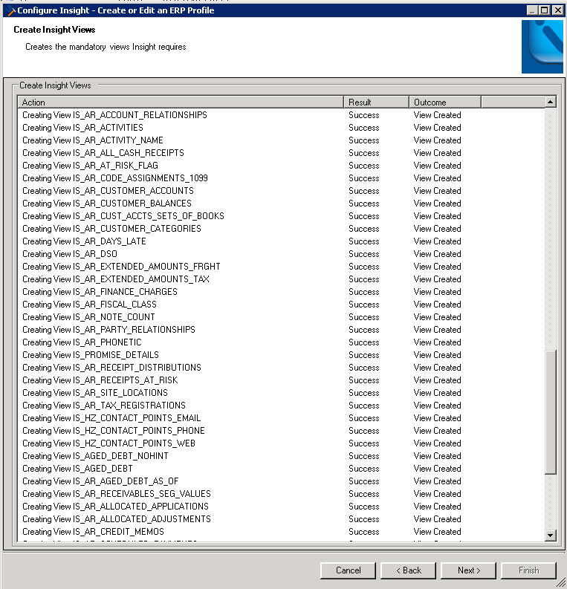Click the Finish button

click(x=528, y=570)
